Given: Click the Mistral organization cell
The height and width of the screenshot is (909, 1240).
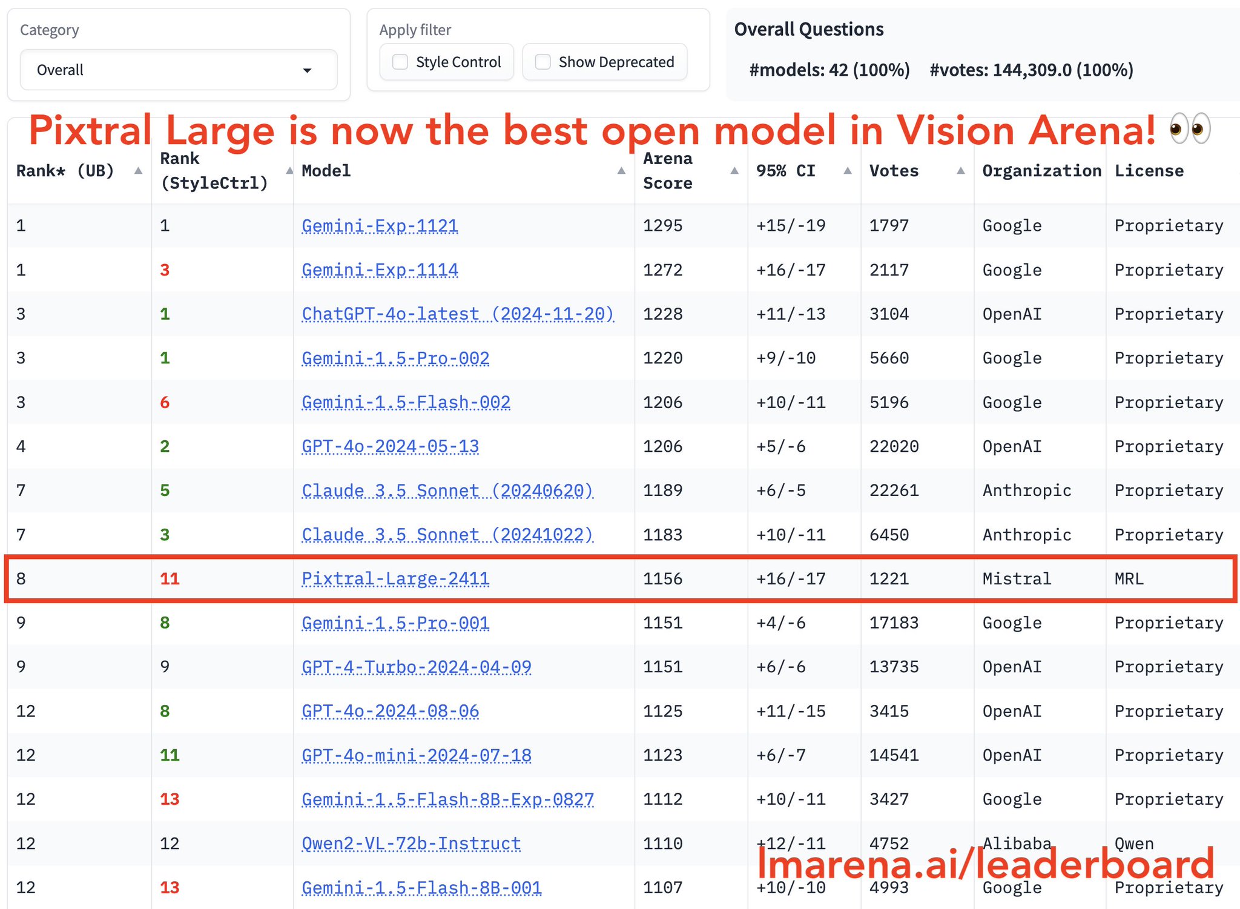Looking at the screenshot, I should coord(1017,579).
